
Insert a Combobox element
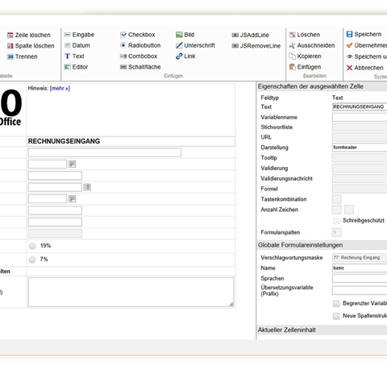pos(139,56)
